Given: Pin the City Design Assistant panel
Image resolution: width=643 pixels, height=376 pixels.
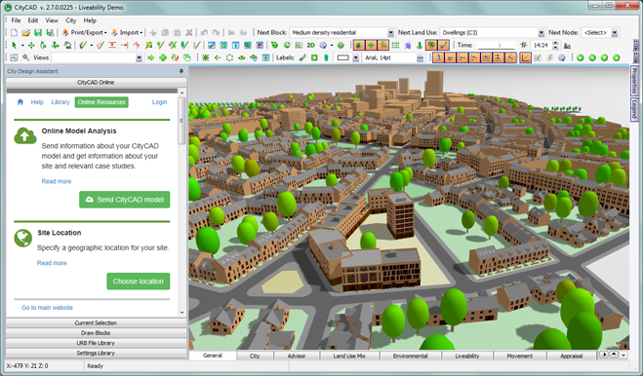Looking at the screenshot, I should [181, 71].
